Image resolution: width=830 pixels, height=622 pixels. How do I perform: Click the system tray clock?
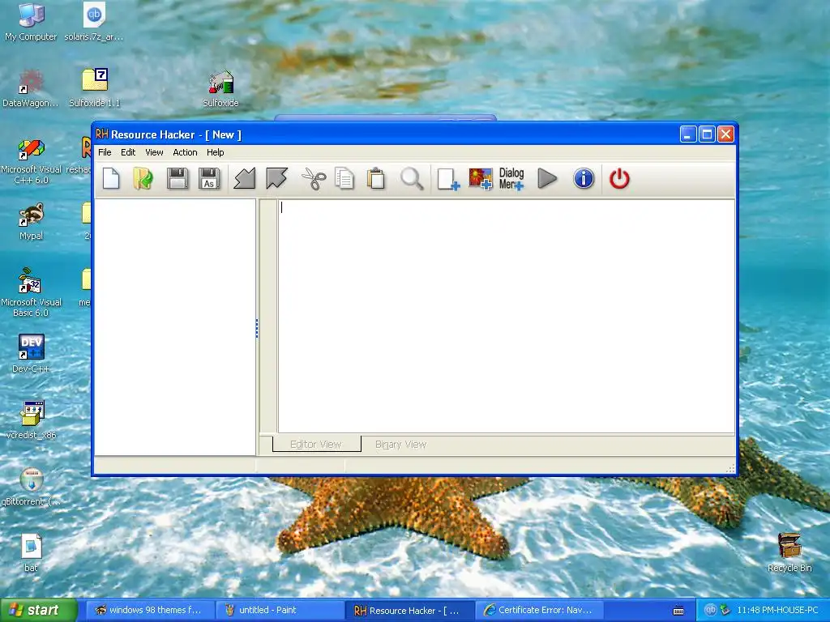tap(777, 610)
